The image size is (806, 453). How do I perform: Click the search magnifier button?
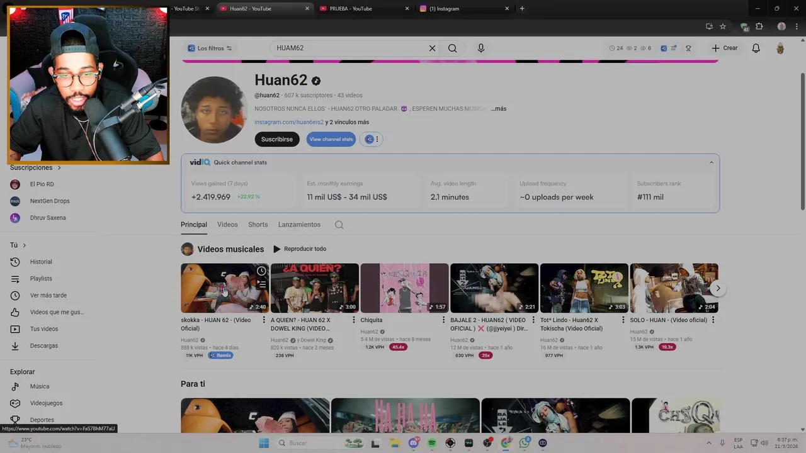click(452, 48)
